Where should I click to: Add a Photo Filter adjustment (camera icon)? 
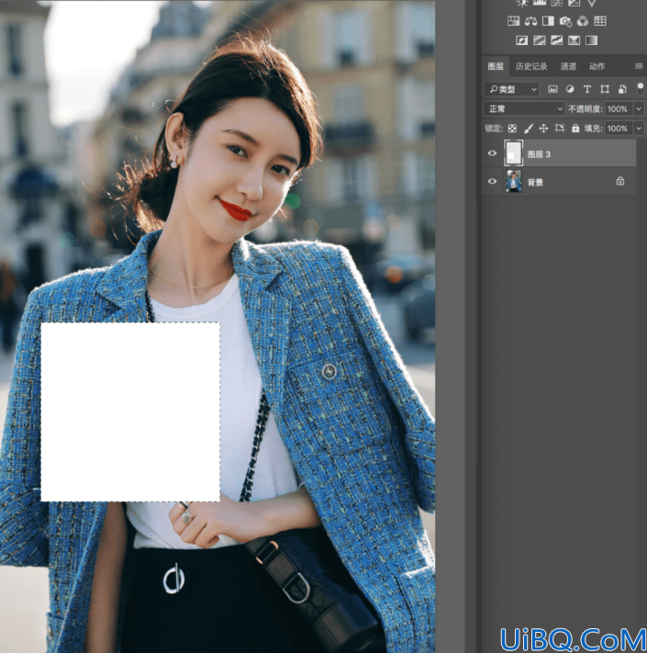tap(565, 21)
